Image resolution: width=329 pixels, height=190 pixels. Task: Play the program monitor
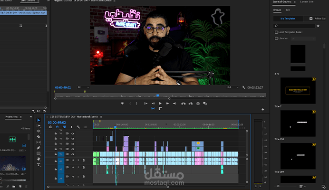tap(160, 104)
